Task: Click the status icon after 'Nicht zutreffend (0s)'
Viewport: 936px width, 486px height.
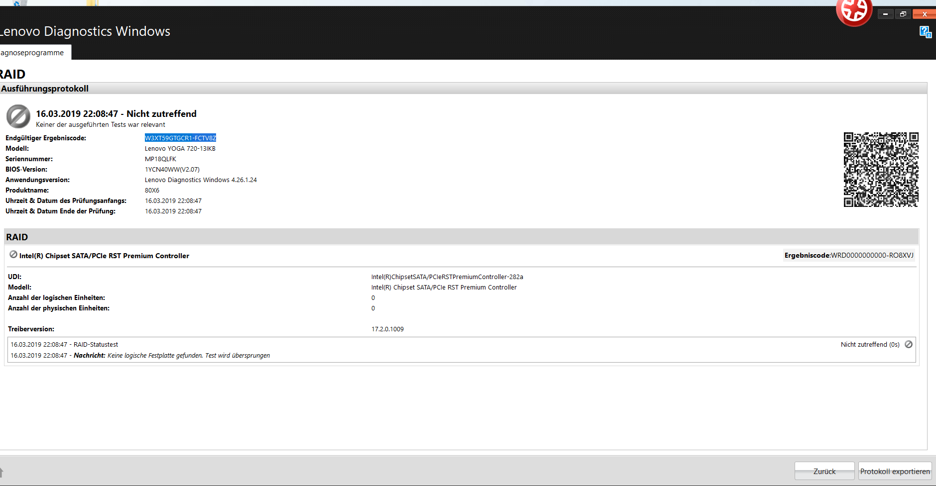Action: coord(909,344)
